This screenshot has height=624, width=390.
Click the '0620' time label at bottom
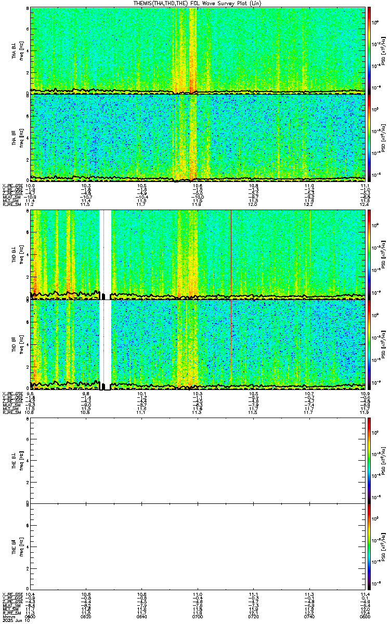click(x=86, y=617)
